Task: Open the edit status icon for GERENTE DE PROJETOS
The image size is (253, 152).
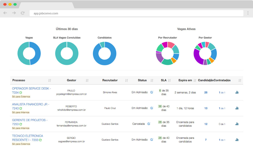Action: coord(149,124)
